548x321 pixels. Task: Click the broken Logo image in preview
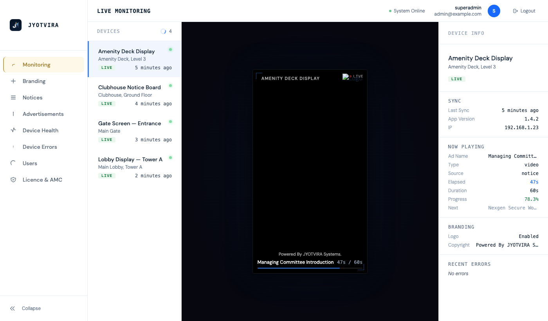point(352,78)
